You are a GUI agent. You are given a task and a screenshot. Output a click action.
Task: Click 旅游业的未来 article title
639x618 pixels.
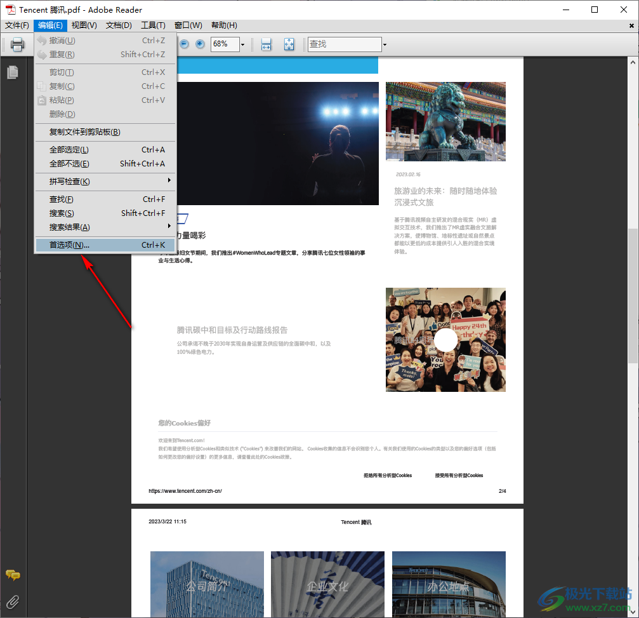pyautogui.click(x=445, y=197)
